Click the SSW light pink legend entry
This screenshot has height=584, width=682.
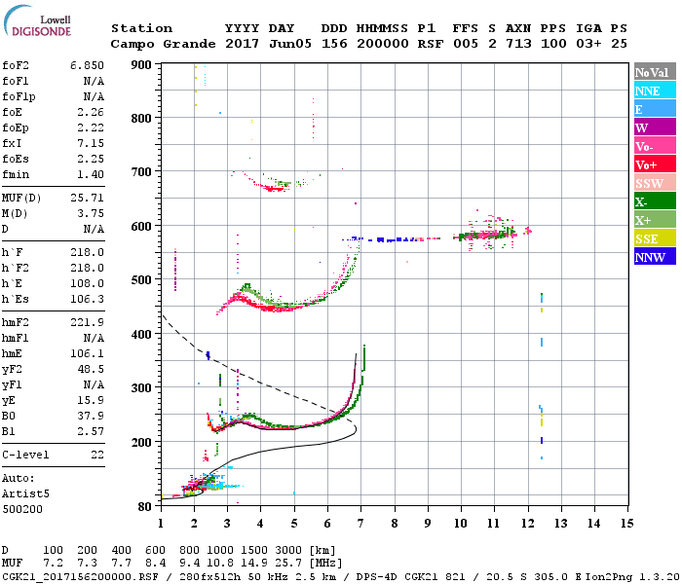click(654, 184)
